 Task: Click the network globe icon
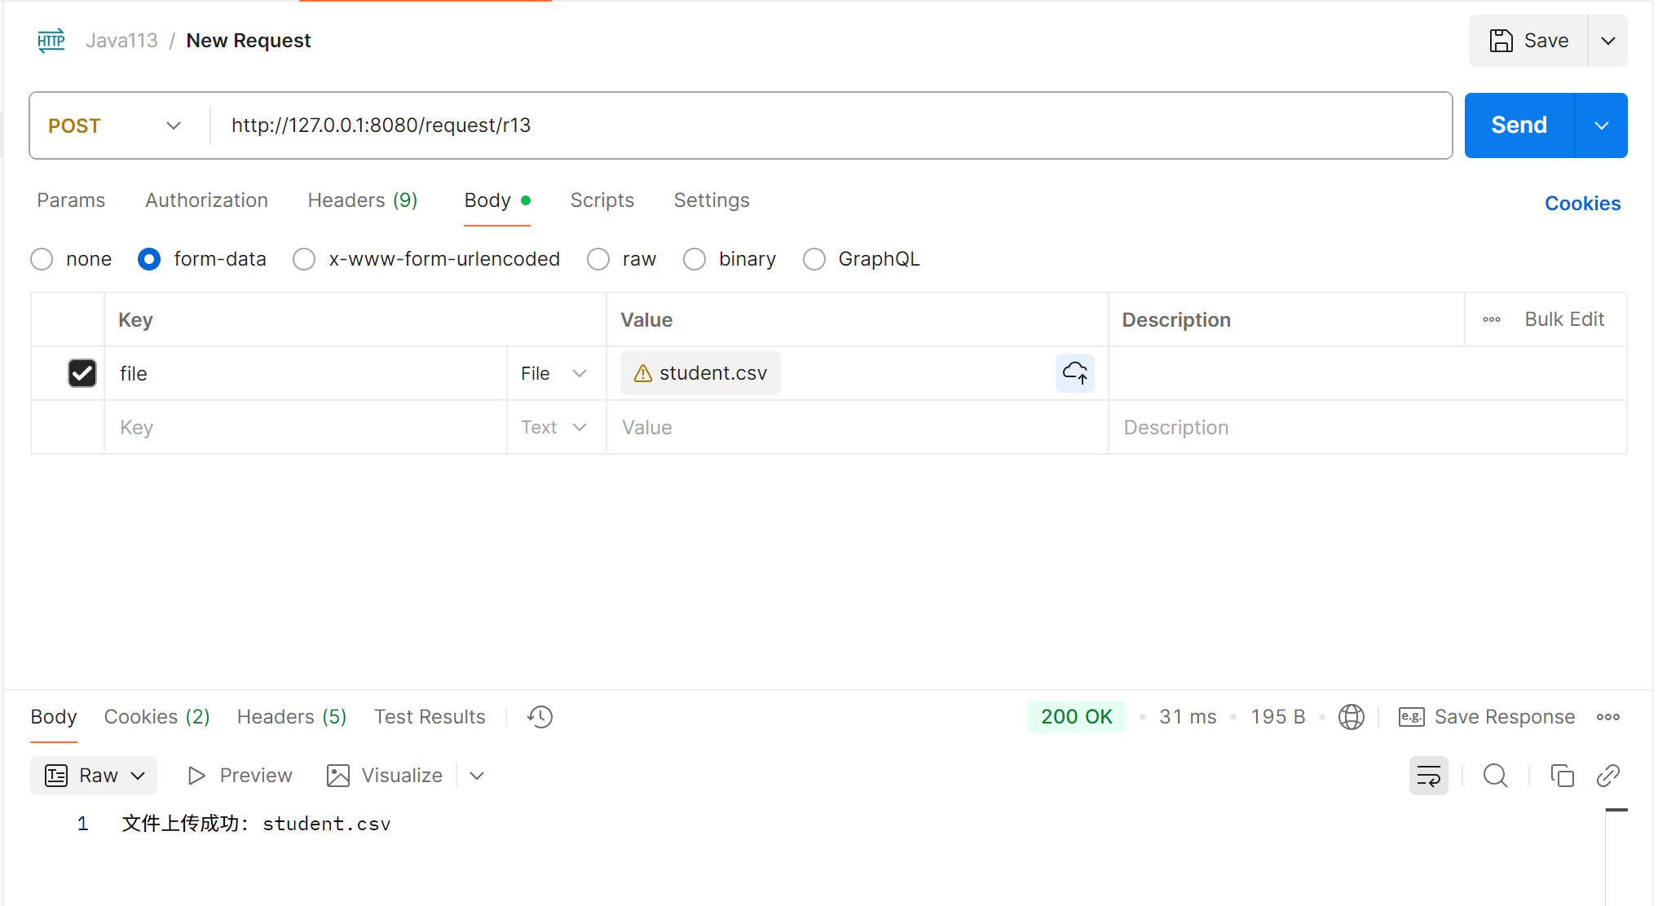pyautogui.click(x=1351, y=717)
